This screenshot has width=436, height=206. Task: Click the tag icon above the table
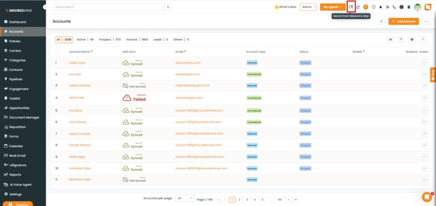point(412,39)
